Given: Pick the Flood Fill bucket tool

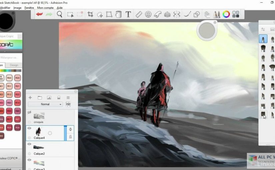Looking at the screenshot, I should 118,14.
